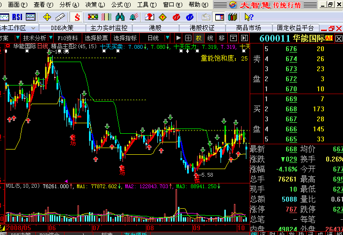343x235 pixels.
Task: Open the 分析(A) menu
Action: pos(69,5)
